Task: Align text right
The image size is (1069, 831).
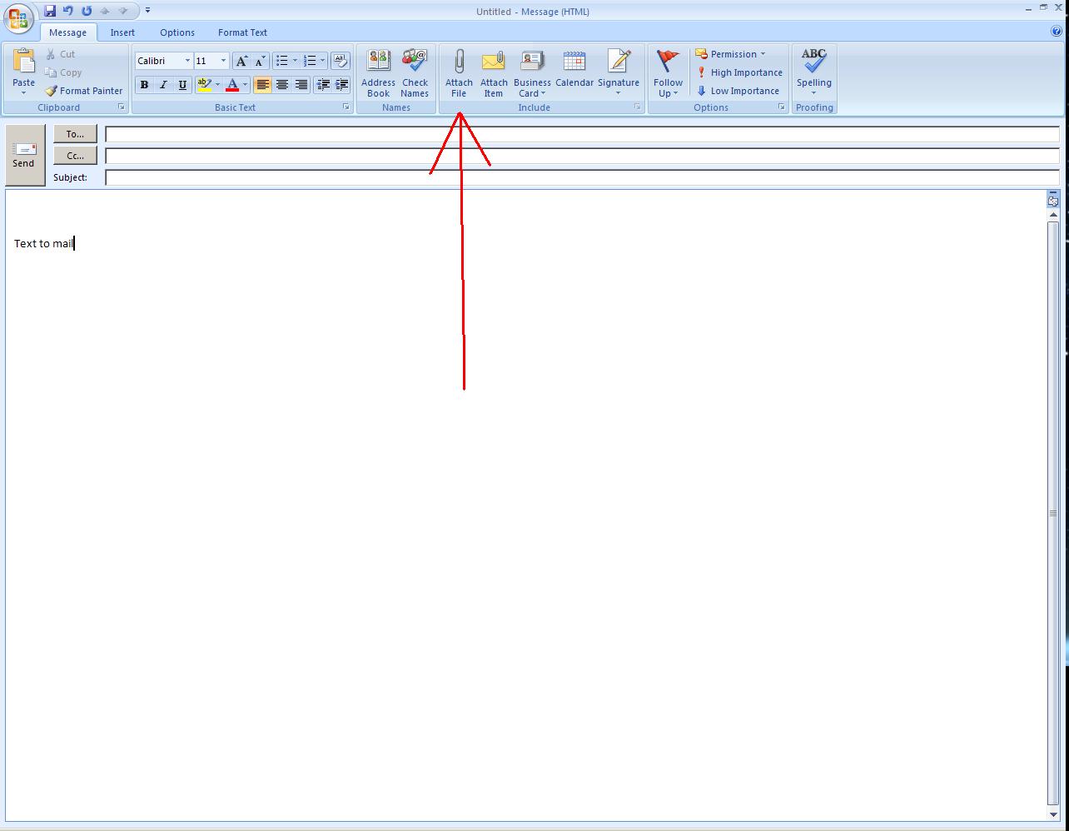Action: click(301, 85)
